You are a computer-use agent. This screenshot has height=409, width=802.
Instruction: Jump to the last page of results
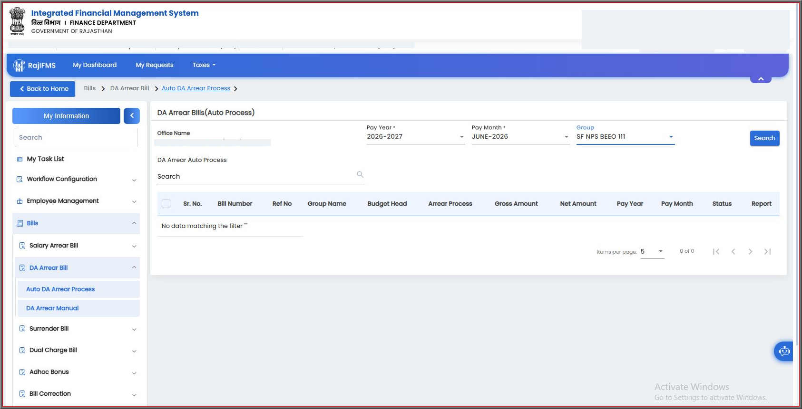[x=767, y=252]
